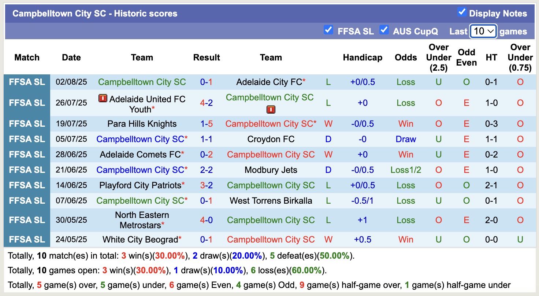Open the Last games count dropdown
The image size is (539, 296).
483,31
